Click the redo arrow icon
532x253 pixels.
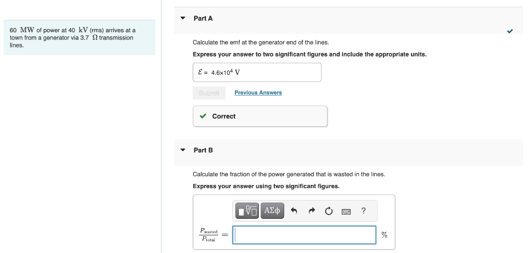coord(312,211)
